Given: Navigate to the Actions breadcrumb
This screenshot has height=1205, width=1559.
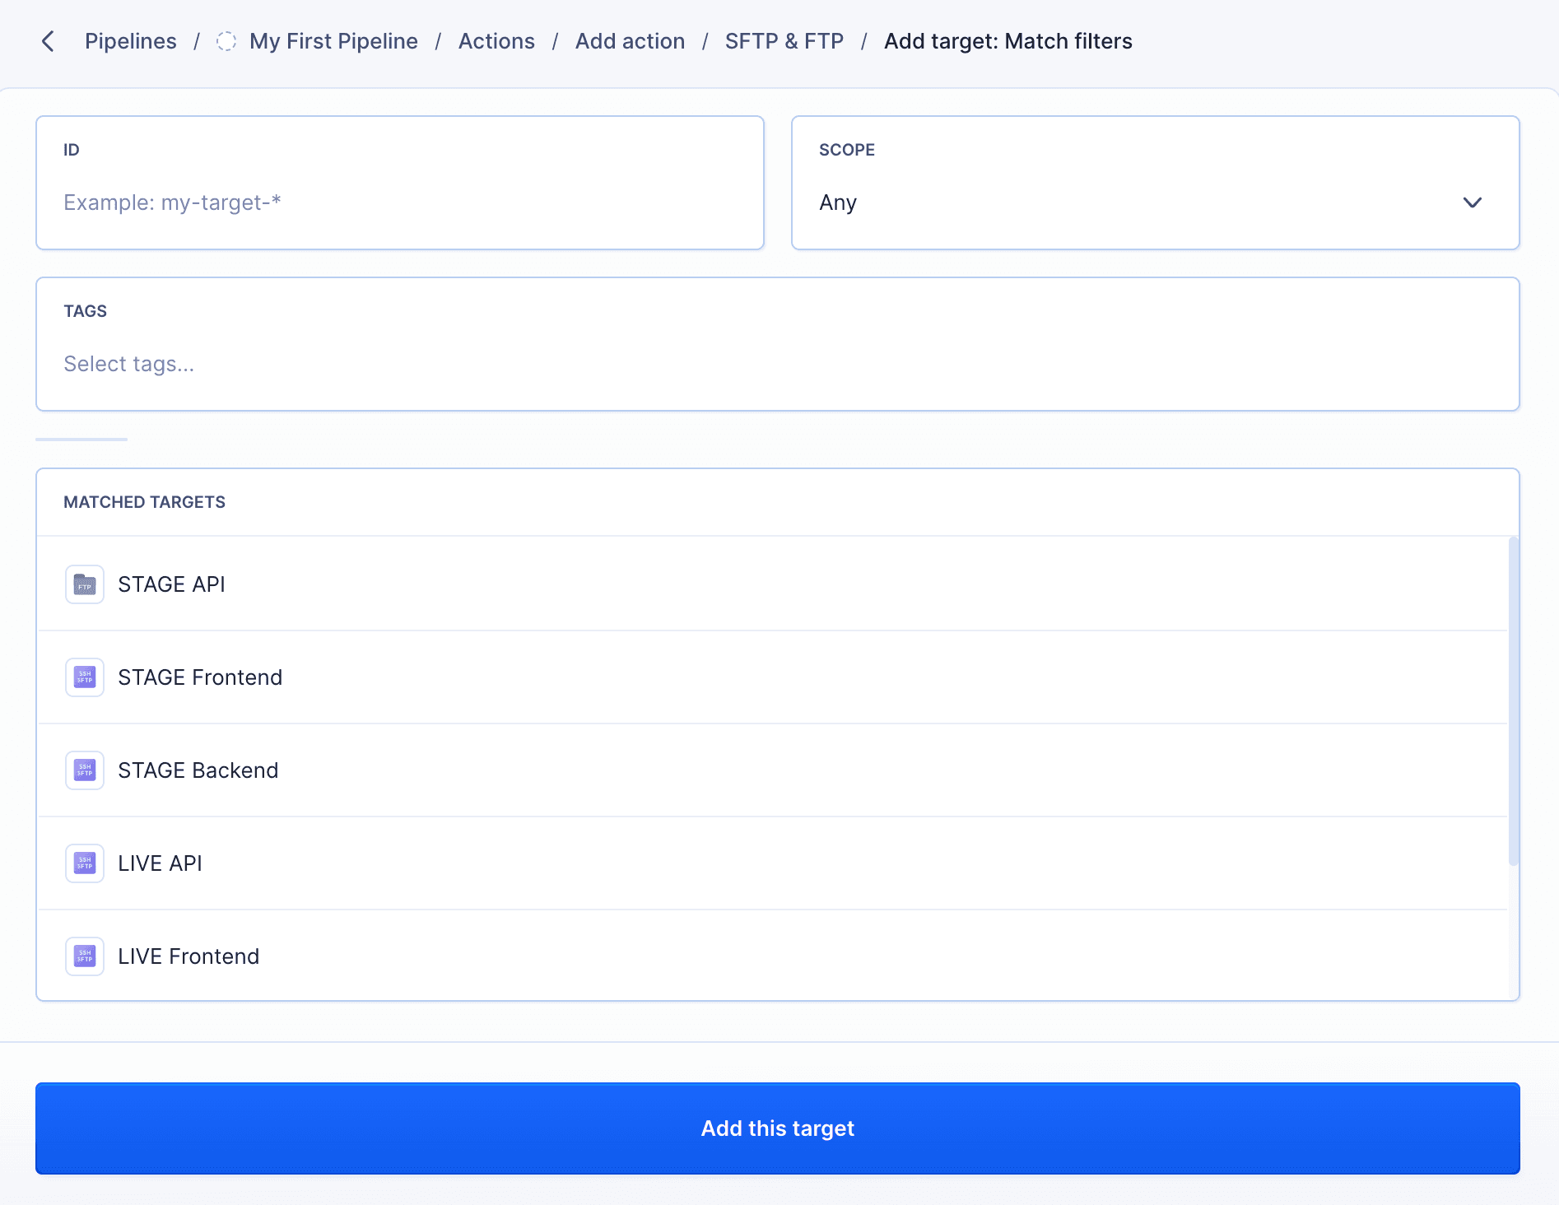Looking at the screenshot, I should pos(496,41).
